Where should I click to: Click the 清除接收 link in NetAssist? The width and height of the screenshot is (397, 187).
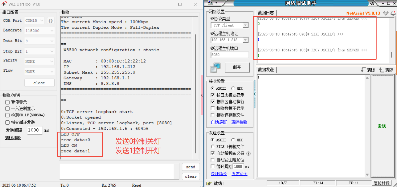click(239, 122)
